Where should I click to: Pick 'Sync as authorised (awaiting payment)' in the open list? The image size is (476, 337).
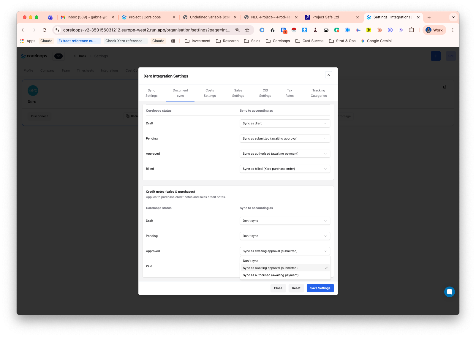(x=285, y=275)
